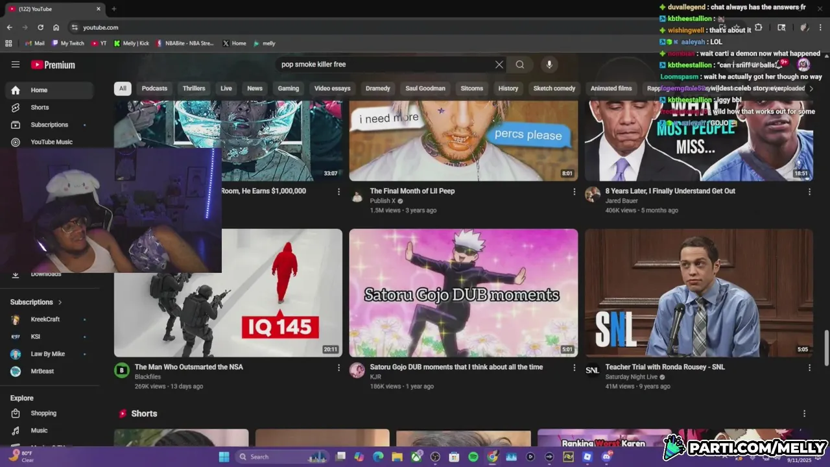Open the Melly | Kick bookmark
This screenshot has height=467, width=830.
[131, 43]
